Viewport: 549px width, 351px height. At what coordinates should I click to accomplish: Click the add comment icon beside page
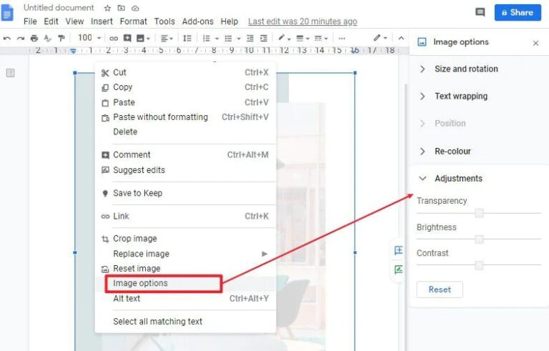pos(398,250)
